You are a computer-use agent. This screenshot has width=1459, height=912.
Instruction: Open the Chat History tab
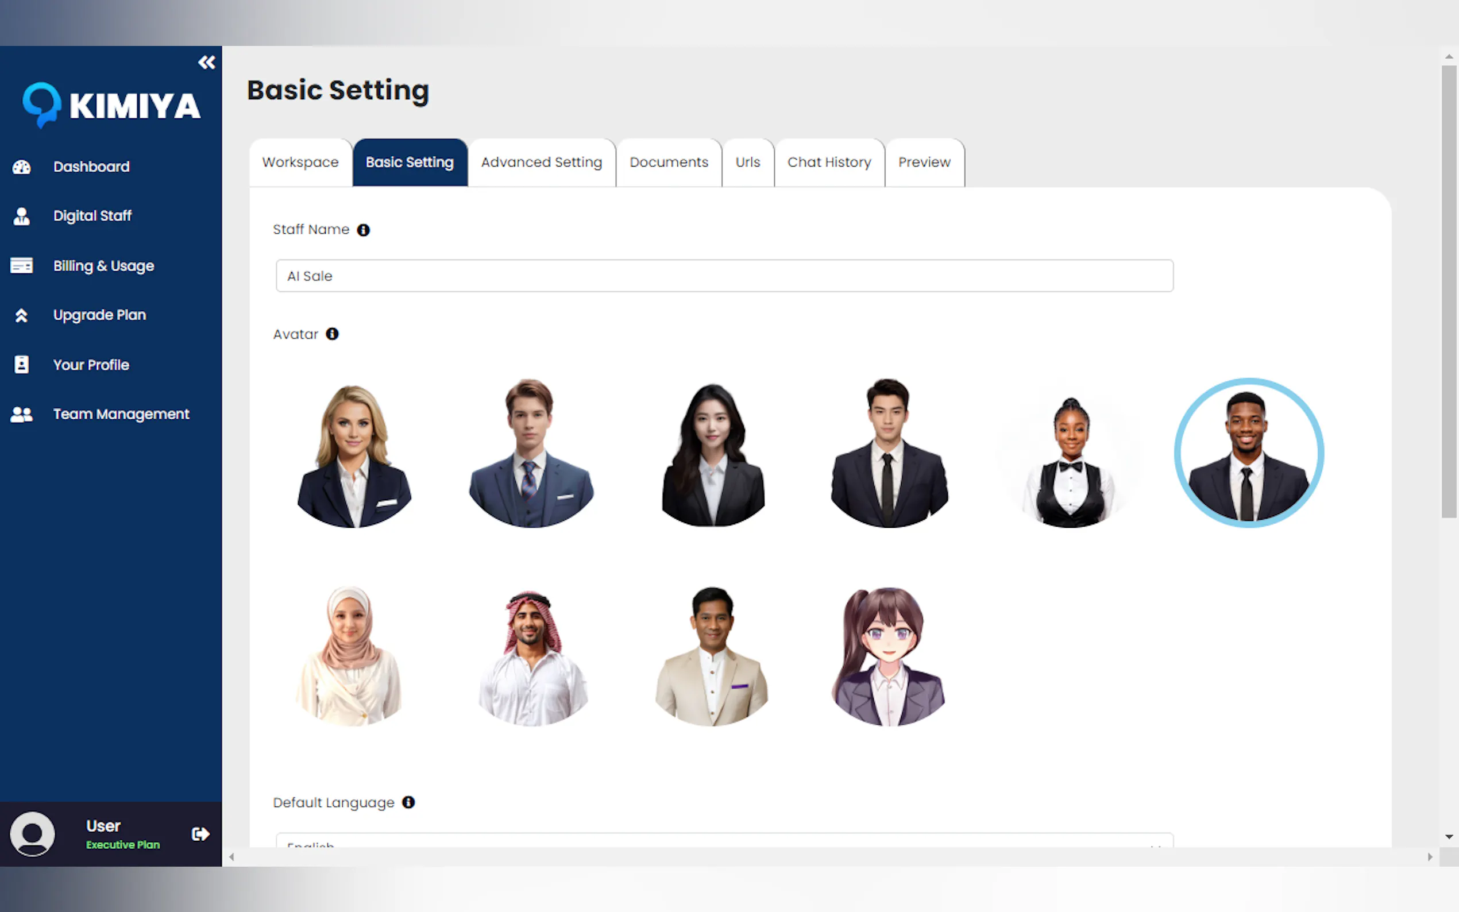pyautogui.click(x=829, y=163)
